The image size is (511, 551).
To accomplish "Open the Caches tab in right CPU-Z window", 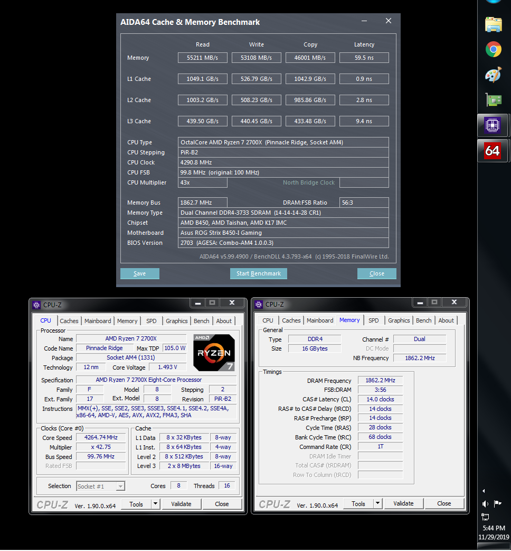I will pyautogui.click(x=291, y=320).
